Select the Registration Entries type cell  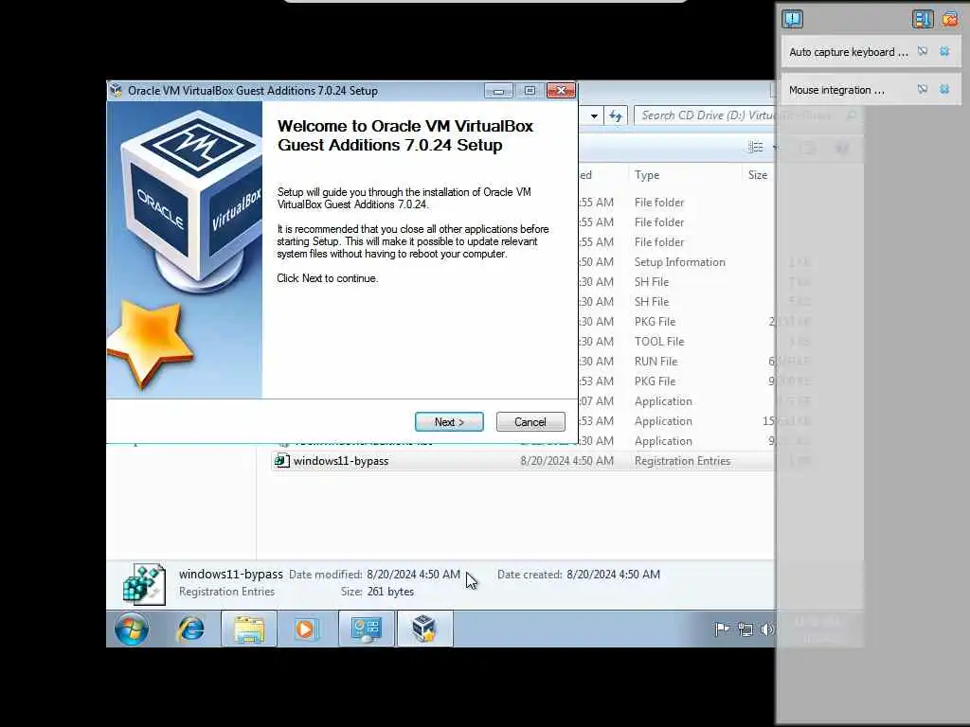click(x=682, y=461)
